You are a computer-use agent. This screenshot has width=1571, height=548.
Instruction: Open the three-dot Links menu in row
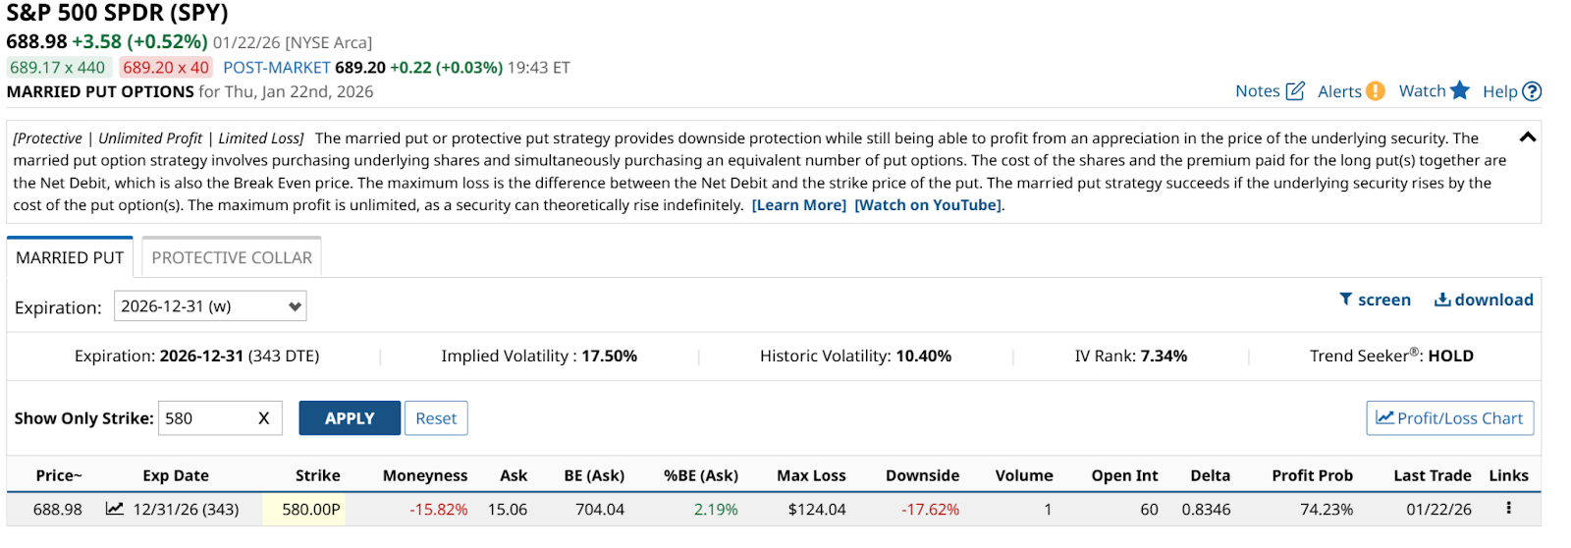click(1508, 508)
